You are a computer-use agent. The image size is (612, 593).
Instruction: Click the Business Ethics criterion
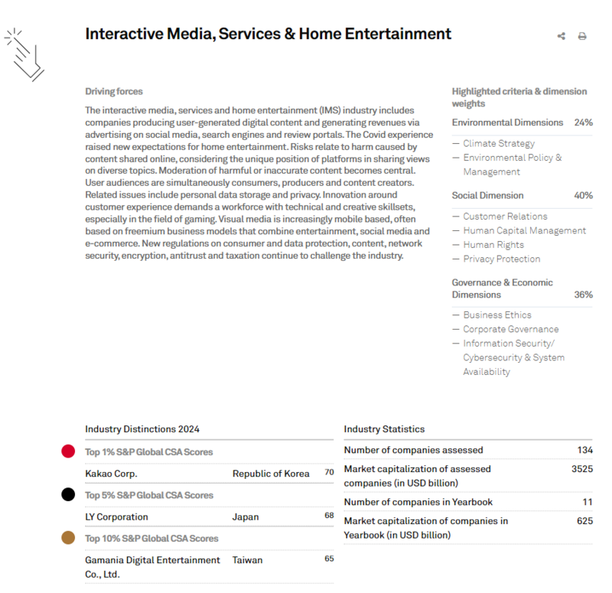(x=496, y=314)
